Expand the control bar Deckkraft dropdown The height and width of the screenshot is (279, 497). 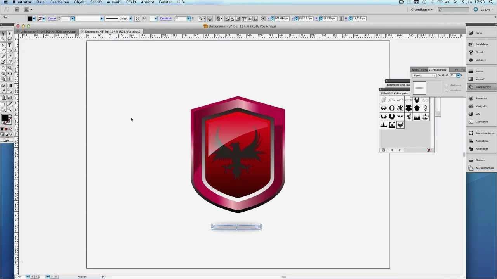189,19
